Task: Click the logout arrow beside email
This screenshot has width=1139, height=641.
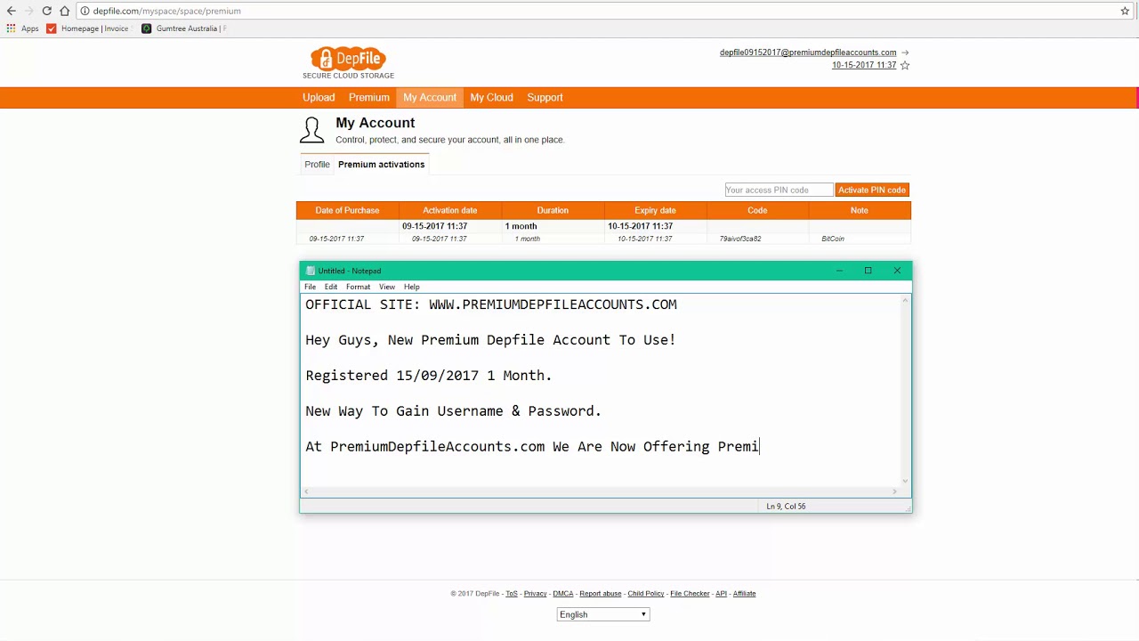Action: (905, 53)
